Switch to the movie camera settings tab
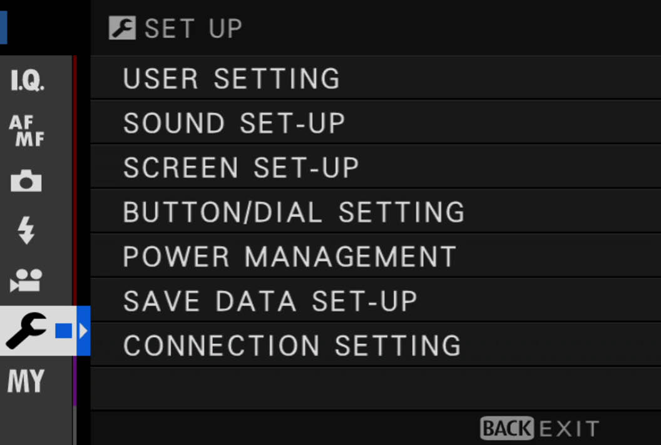This screenshot has width=661, height=445. tap(26, 280)
